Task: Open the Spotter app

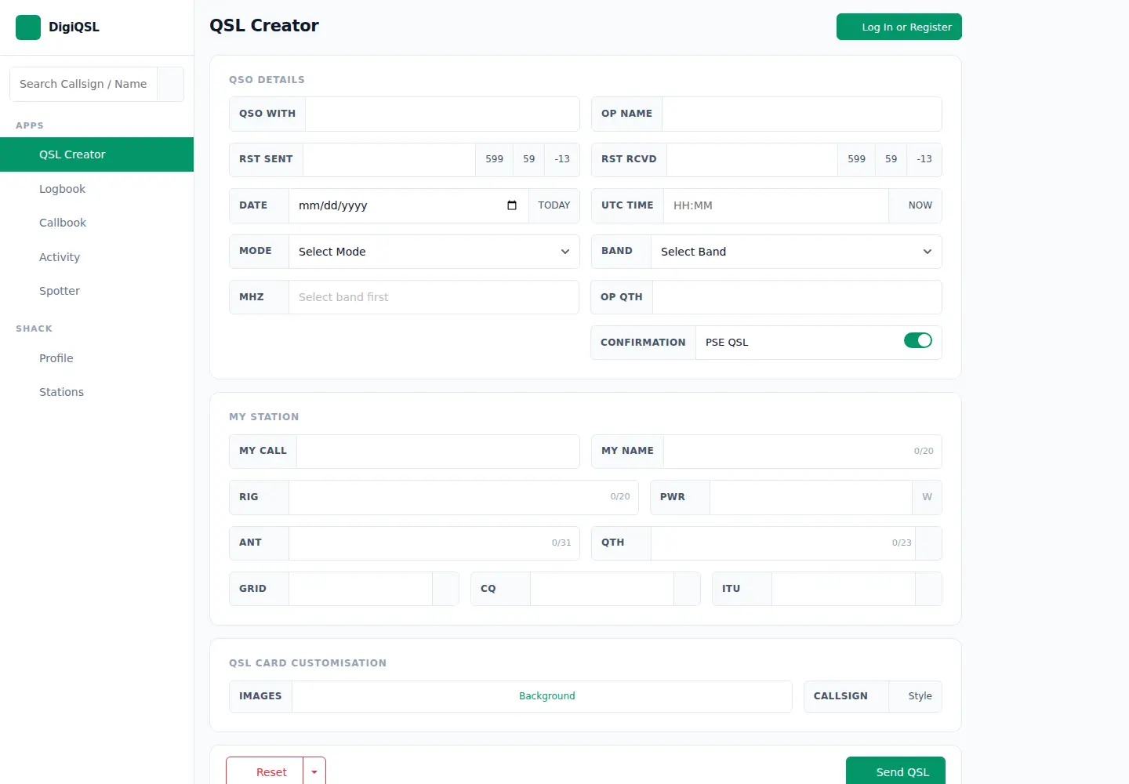Action: pyautogui.click(x=97, y=291)
